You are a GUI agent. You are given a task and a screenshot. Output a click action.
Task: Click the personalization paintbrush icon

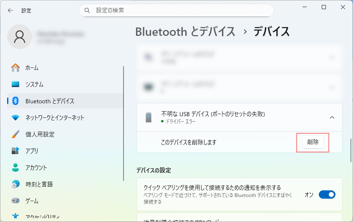pos(15,134)
